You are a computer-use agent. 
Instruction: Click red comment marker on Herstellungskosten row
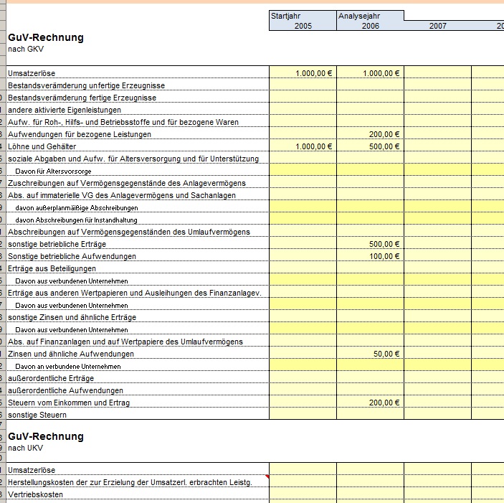tap(267, 477)
